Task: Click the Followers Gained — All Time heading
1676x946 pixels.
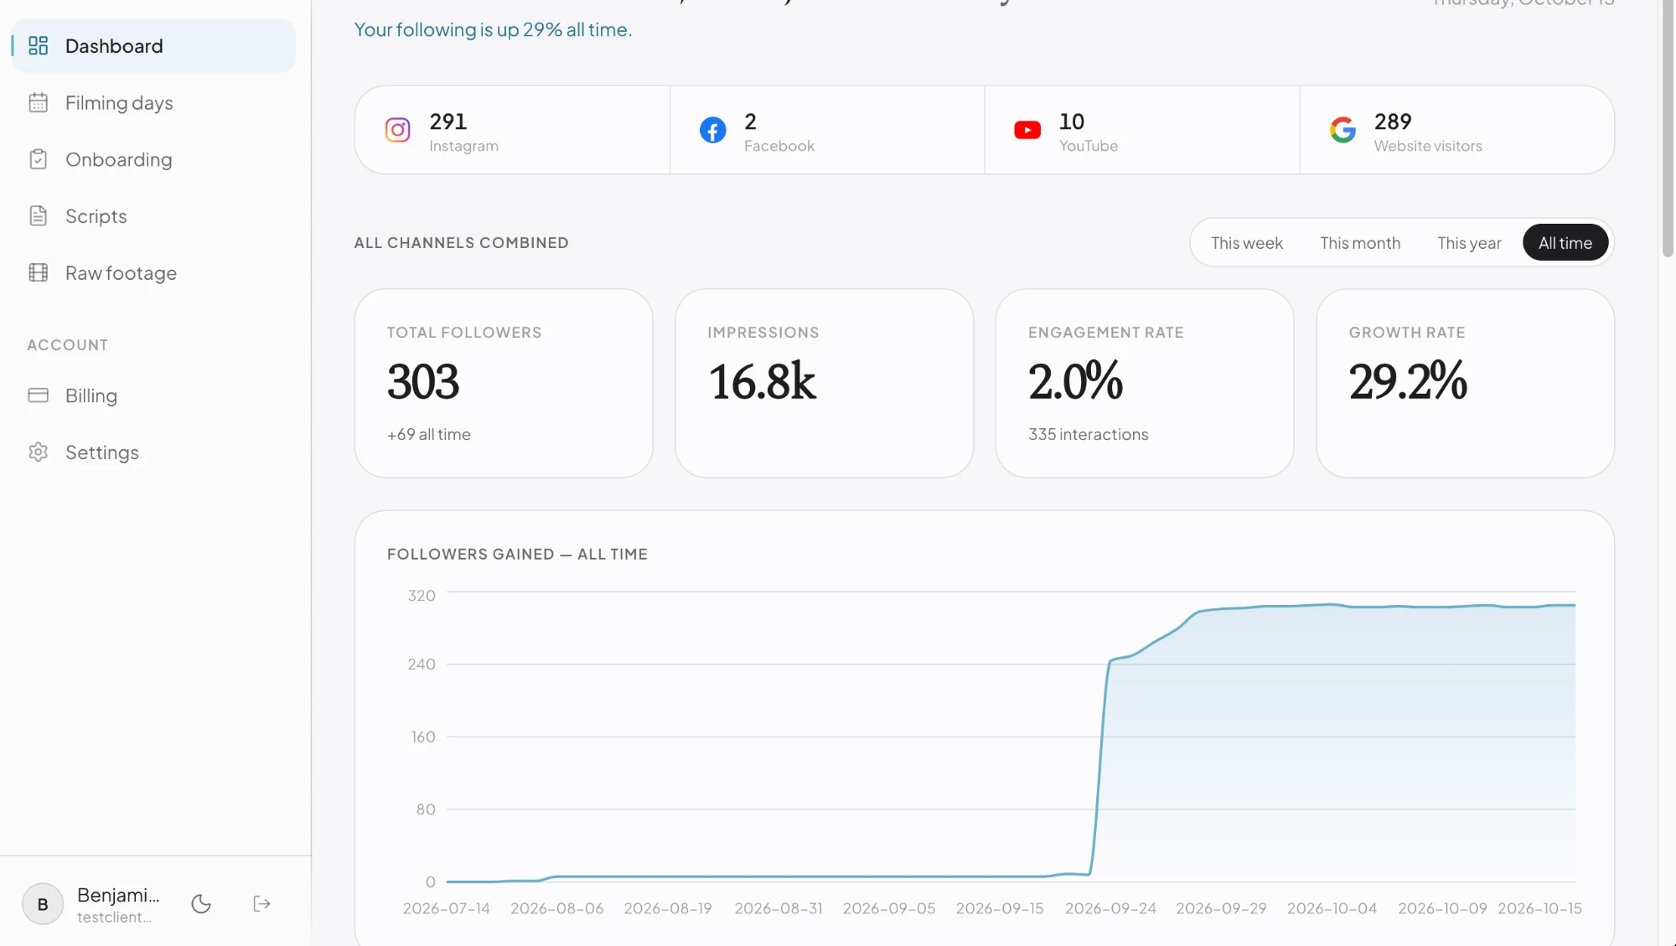Action: pos(517,554)
